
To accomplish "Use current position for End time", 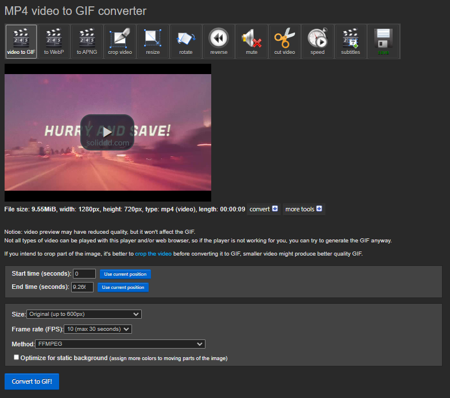I will coord(123,287).
